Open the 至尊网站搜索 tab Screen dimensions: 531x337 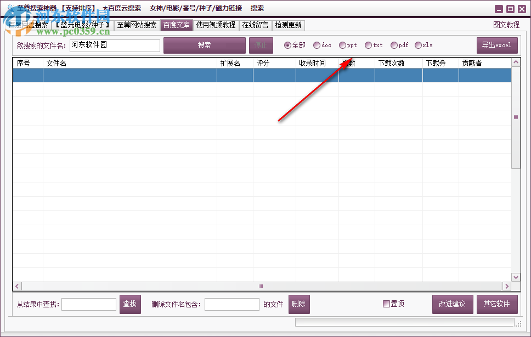click(x=137, y=25)
